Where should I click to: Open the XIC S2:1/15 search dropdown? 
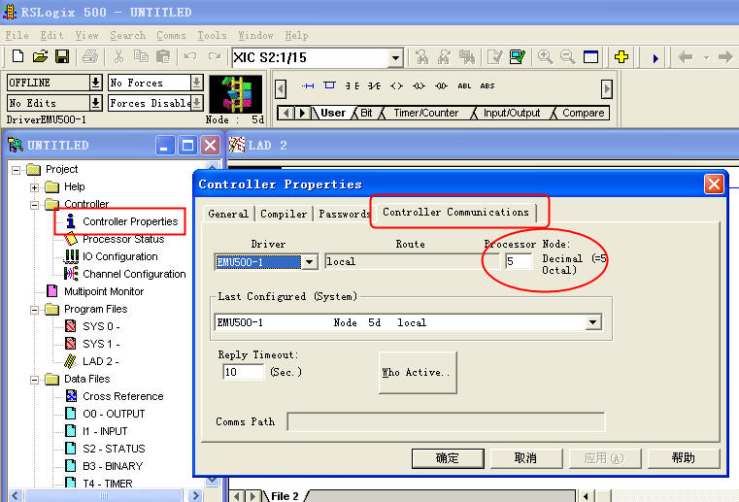(396, 58)
